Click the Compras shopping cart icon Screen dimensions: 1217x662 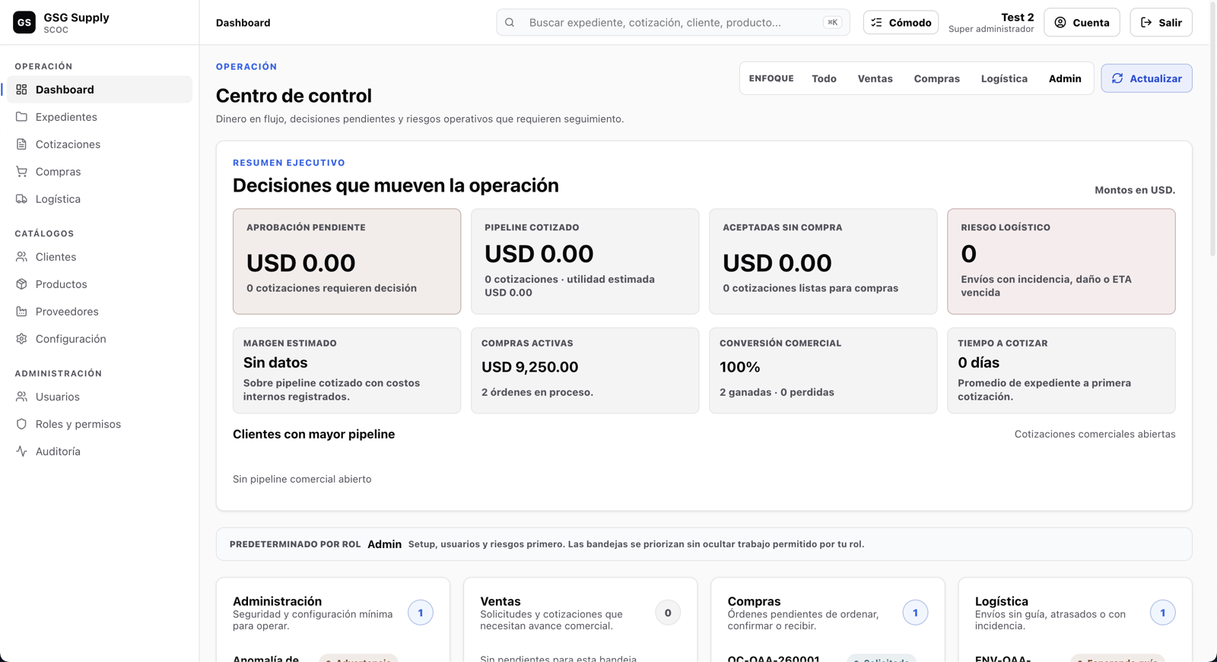(x=21, y=172)
